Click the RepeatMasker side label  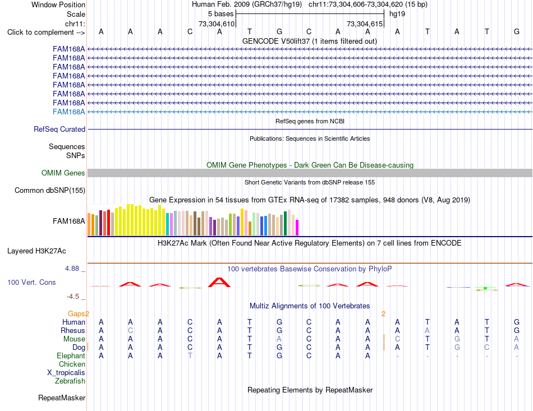pyautogui.click(x=62, y=398)
